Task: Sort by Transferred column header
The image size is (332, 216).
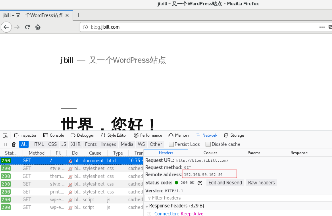Action: pos(136,153)
